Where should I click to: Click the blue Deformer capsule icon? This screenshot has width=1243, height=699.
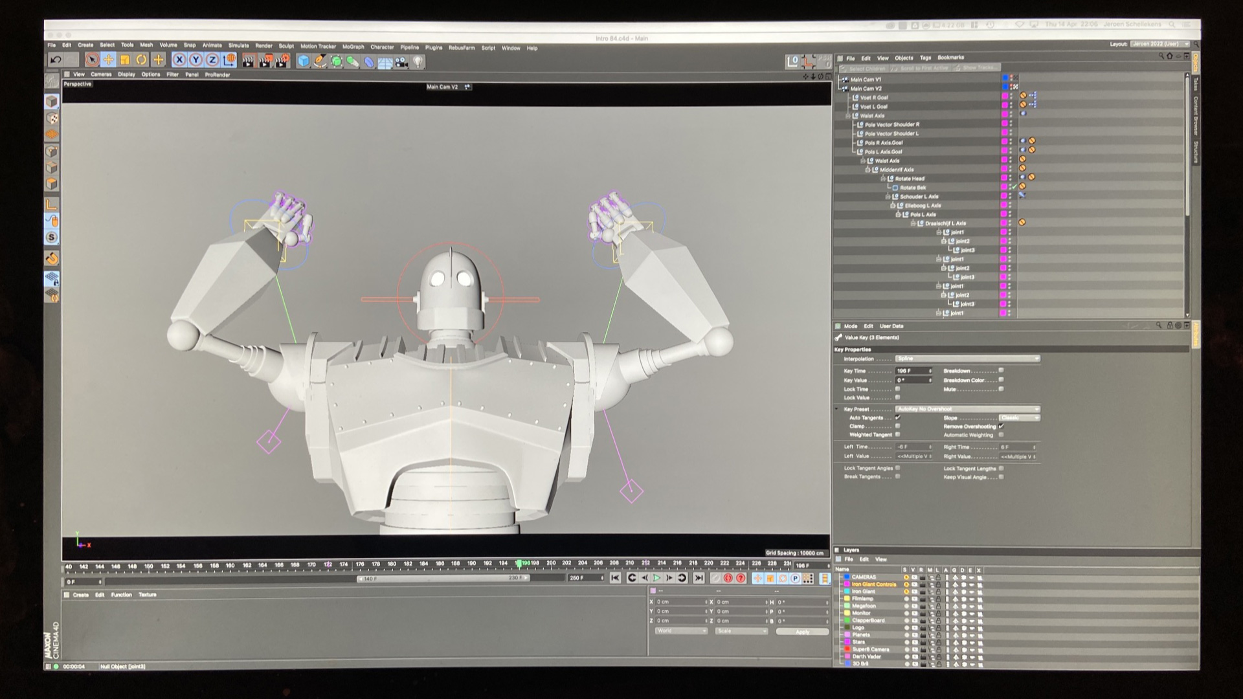(x=369, y=62)
